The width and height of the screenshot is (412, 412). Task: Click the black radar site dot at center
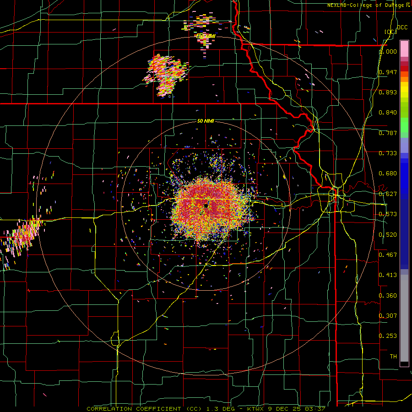(x=206, y=206)
